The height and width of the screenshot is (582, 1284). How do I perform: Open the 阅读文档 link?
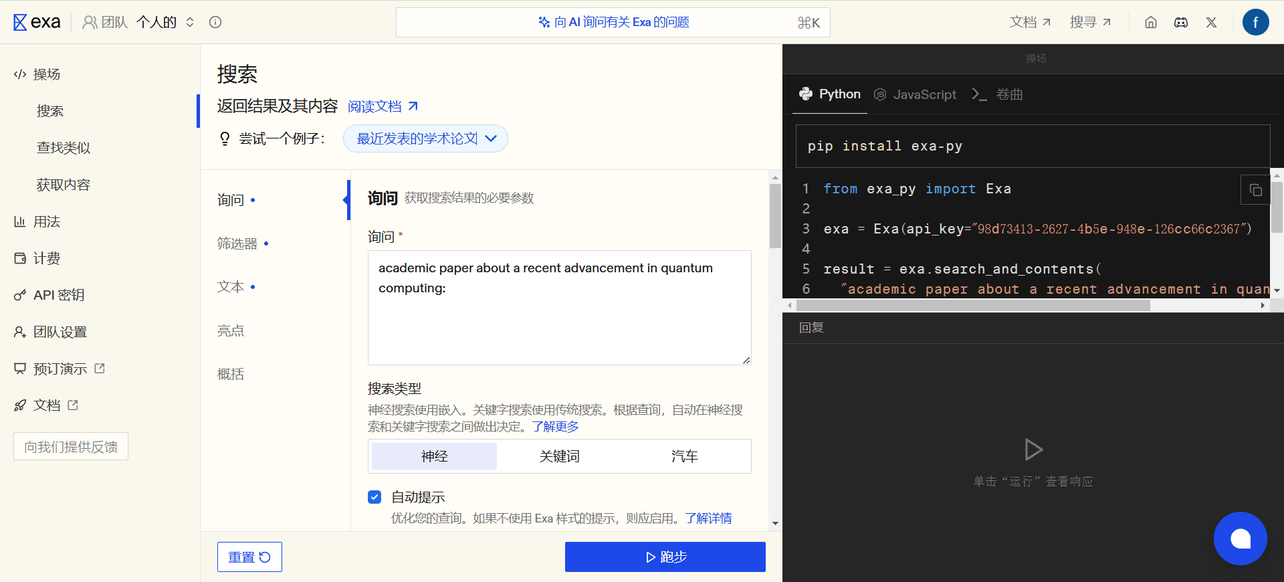pyautogui.click(x=383, y=106)
